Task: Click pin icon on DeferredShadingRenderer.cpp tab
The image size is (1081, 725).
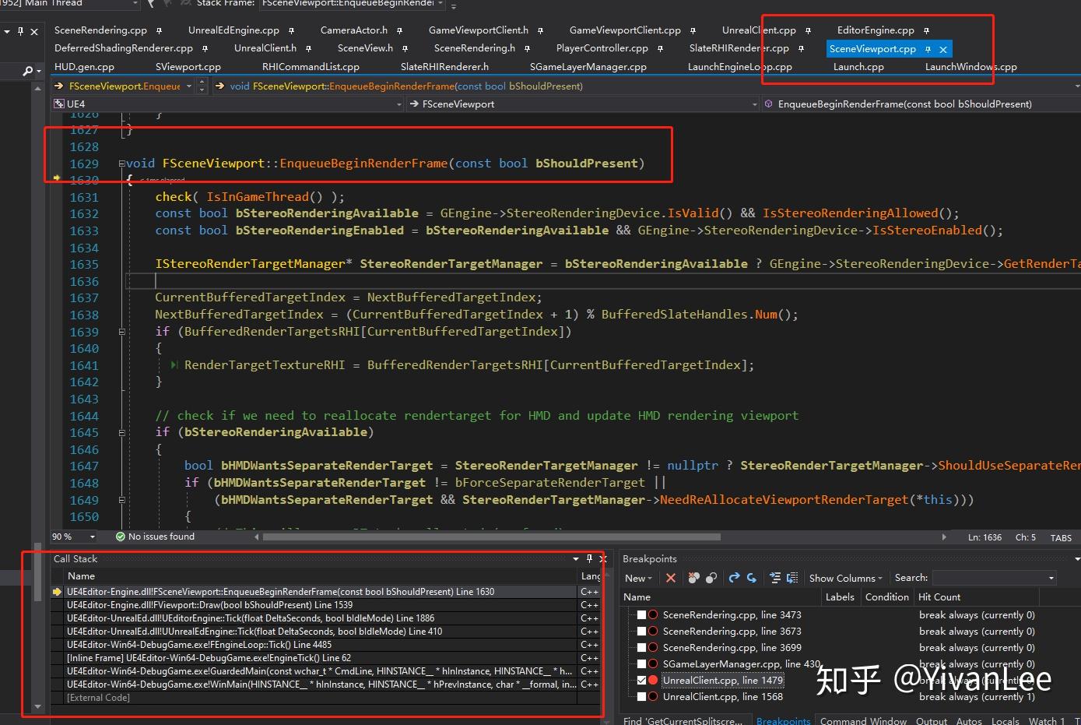Action: (205, 48)
